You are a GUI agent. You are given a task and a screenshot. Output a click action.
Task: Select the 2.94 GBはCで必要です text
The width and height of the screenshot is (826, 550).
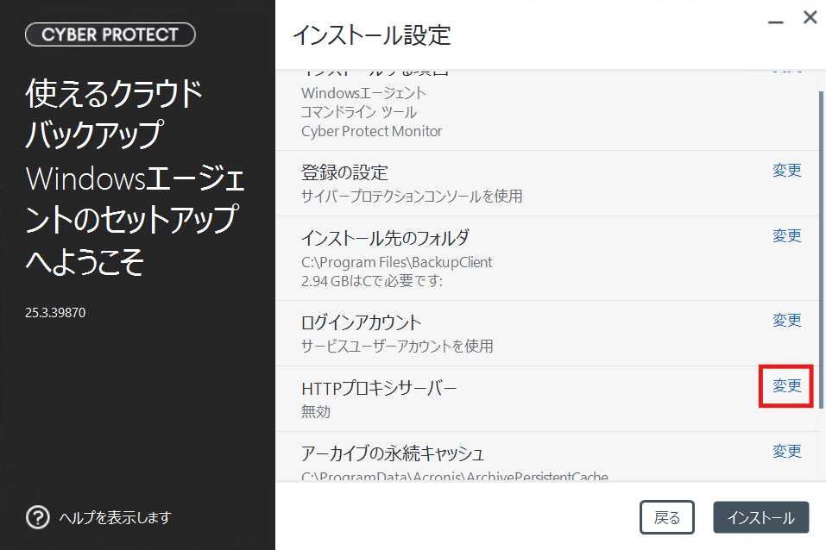[372, 281]
